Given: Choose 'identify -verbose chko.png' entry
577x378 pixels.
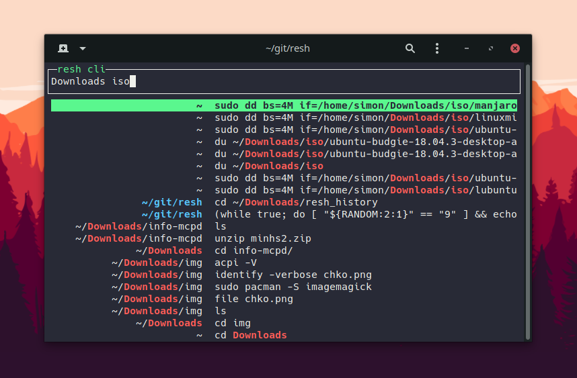Looking at the screenshot, I should tap(293, 275).
